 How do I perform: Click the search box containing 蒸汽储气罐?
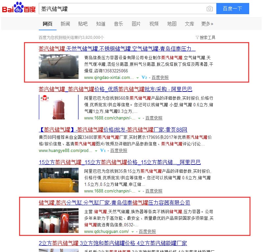(122, 9)
